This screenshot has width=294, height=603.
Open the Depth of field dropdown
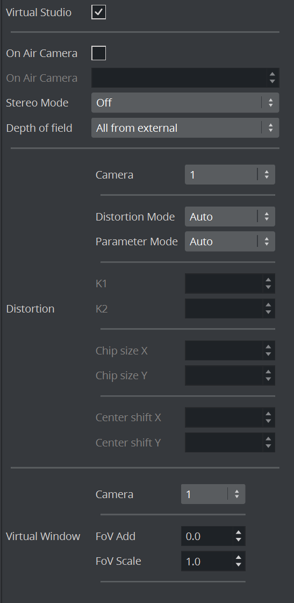185,127
